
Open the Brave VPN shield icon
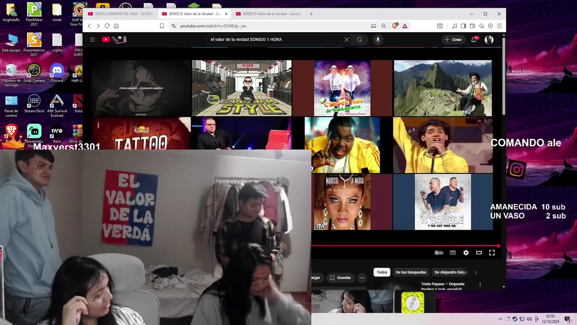pyautogui.click(x=490, y=26)
